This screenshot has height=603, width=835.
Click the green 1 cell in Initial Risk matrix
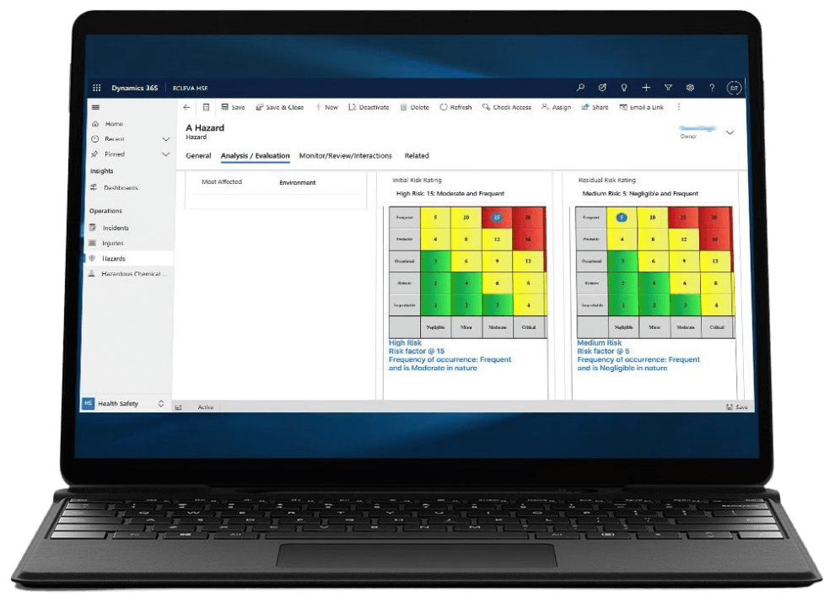(435, 305)
